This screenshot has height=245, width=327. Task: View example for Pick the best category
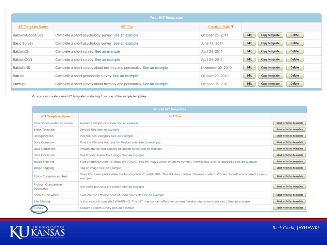(122, 136)
